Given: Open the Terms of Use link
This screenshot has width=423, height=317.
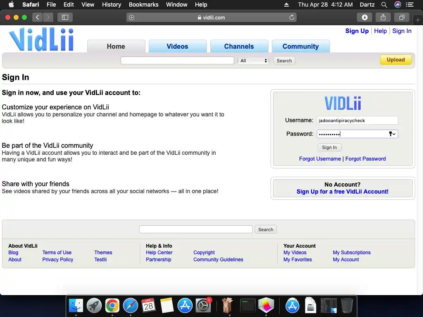Looking at the screenshot, I should 57,253.
